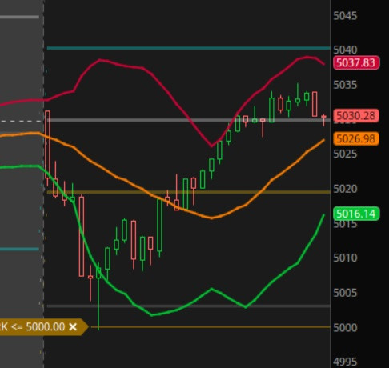389x368 pixels.
Task: Click the red 5037.83 price bubble
Action: tap(356, 62)
